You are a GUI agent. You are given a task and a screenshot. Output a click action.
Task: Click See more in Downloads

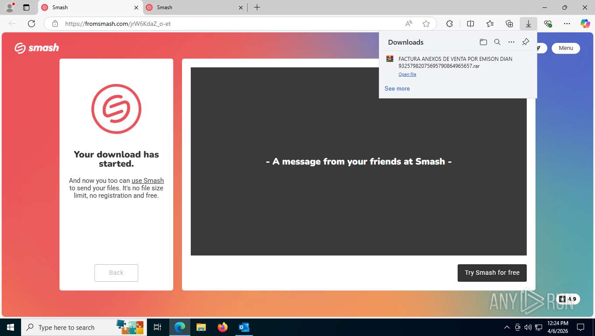point(397,88)
